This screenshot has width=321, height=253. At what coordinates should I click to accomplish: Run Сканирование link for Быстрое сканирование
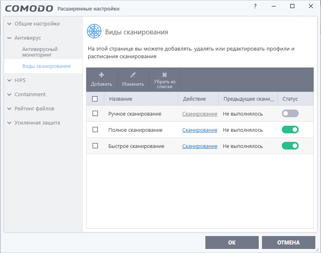(x=200, y=146)
